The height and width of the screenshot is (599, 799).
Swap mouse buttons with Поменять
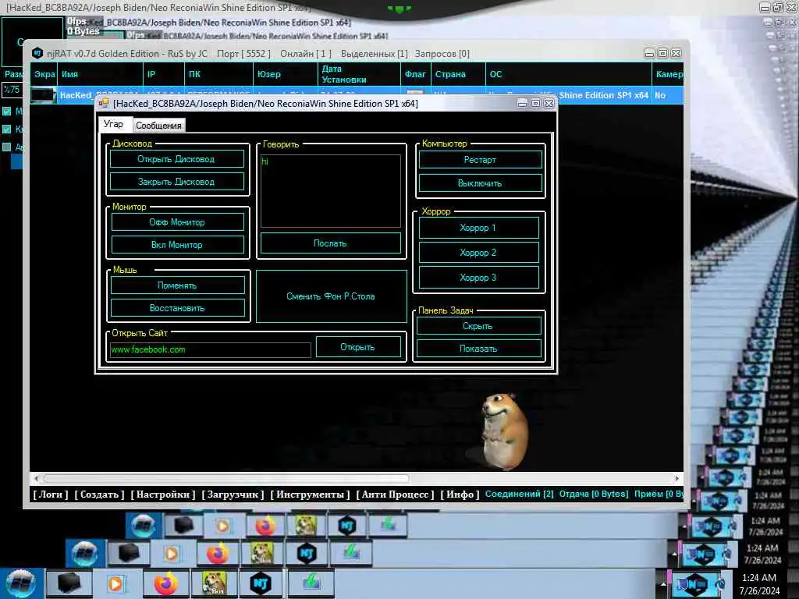[177, 285]
